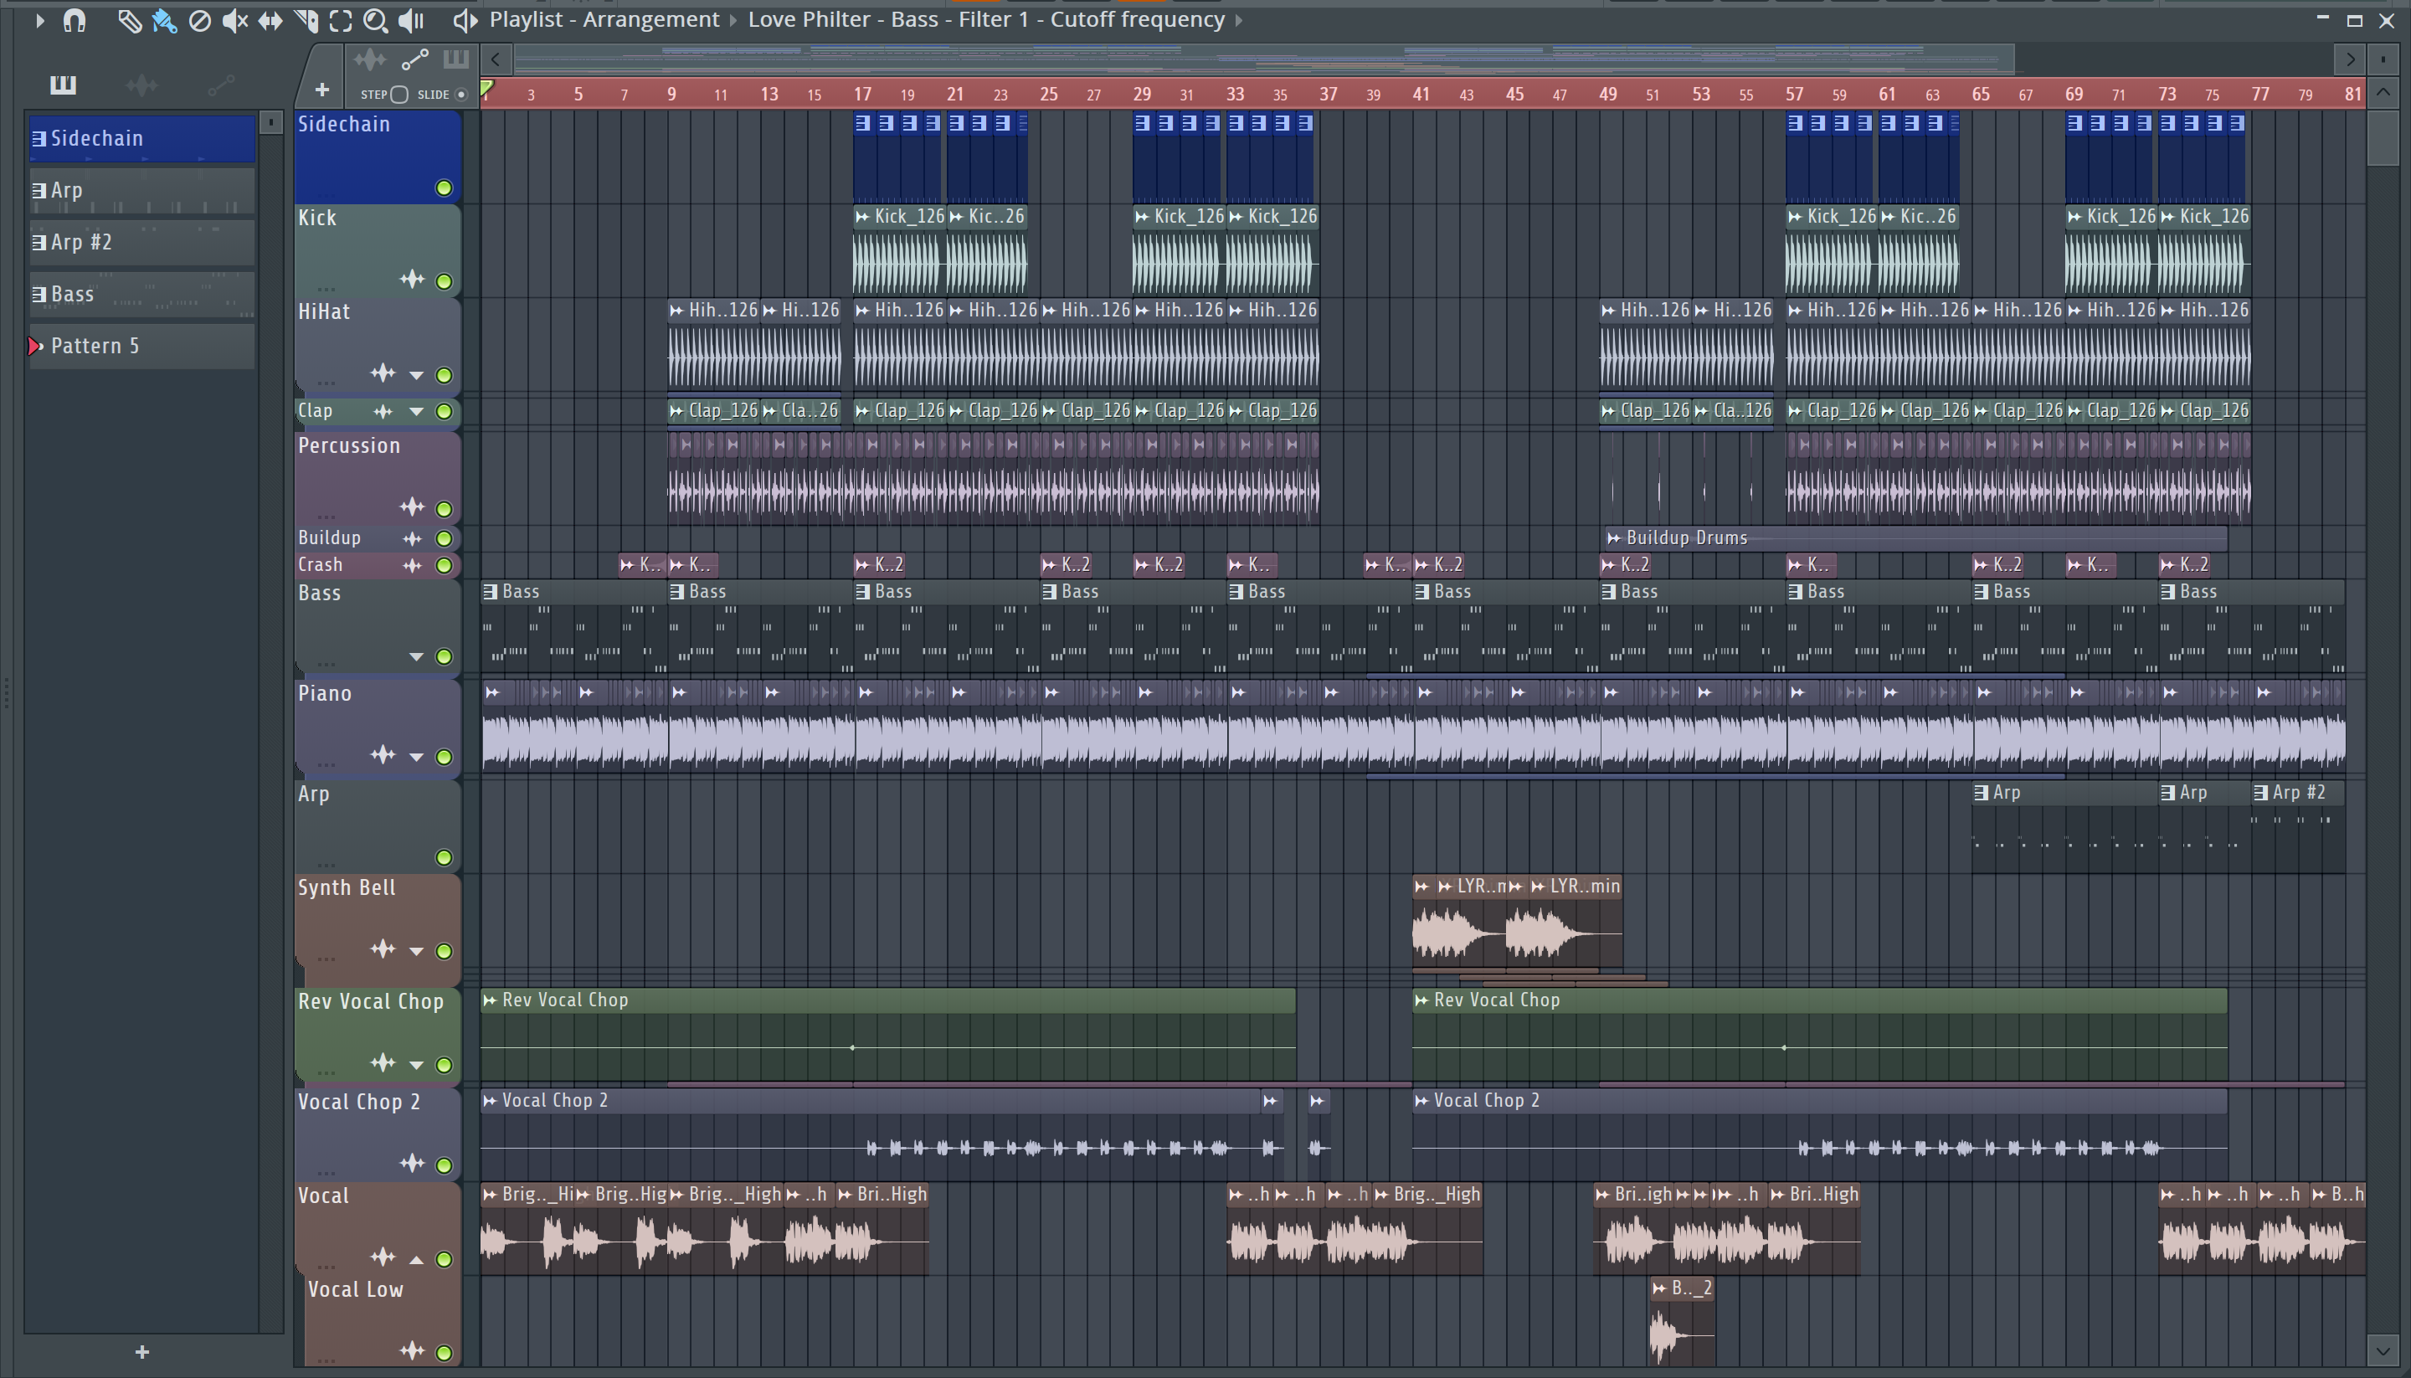The image size is (2411, 1378).
Task: Click the picker panel scrollbar handle
Action: coord(270,122)
